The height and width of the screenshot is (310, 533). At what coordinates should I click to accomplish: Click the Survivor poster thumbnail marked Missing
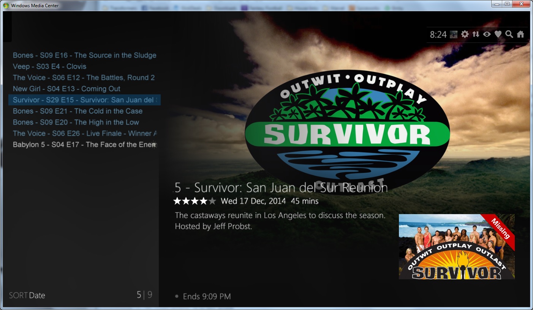point(457,247)
